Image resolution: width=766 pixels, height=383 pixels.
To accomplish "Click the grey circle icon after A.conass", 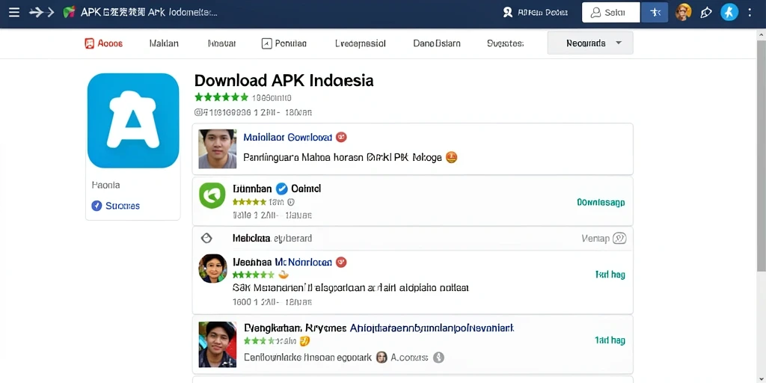I will pos(438,358).
